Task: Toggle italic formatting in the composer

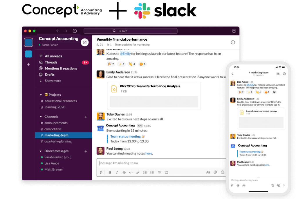Action: [117, 172]
